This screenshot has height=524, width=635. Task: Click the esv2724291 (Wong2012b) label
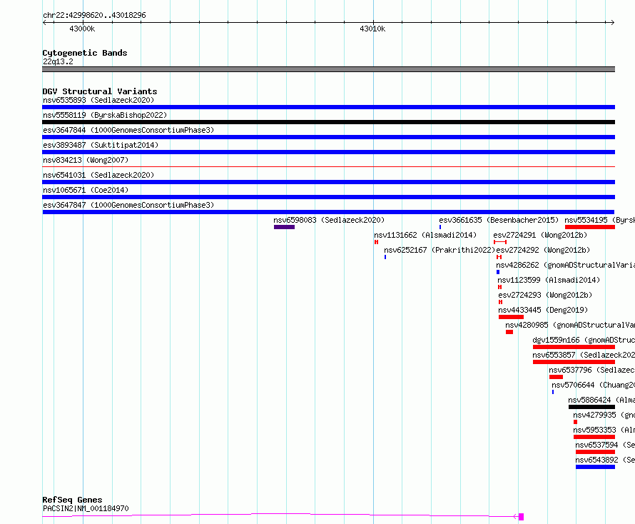(540, 235)
